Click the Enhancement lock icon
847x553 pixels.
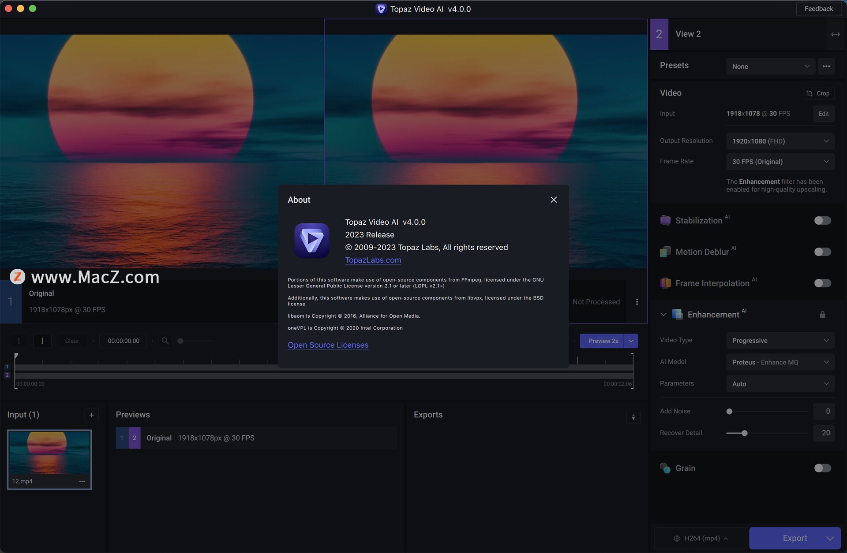pyautogui.click(x=822, y=315)
